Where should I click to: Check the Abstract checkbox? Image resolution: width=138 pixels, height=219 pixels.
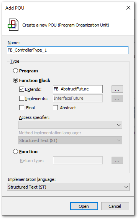click(55, 108)
